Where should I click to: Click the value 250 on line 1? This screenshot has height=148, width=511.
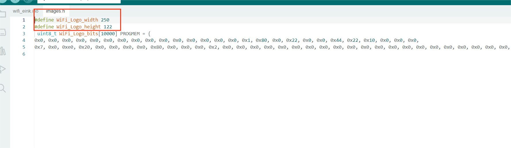pos(105,20)
